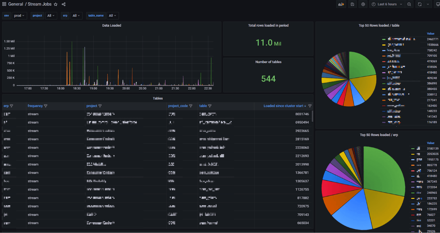
Task: Filter the erp column
Action: [x=12, y=106]
